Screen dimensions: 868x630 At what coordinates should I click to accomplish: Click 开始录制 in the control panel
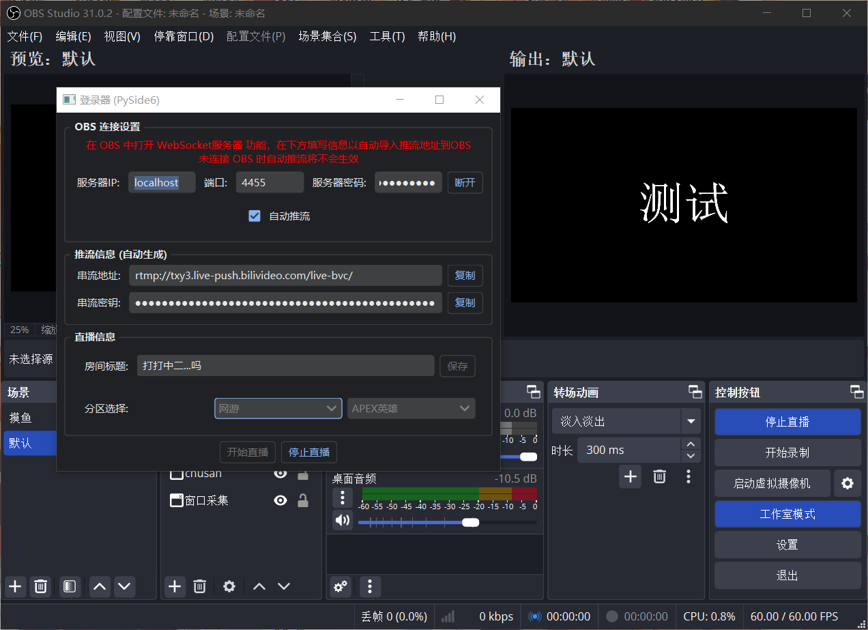coord(787,453)
